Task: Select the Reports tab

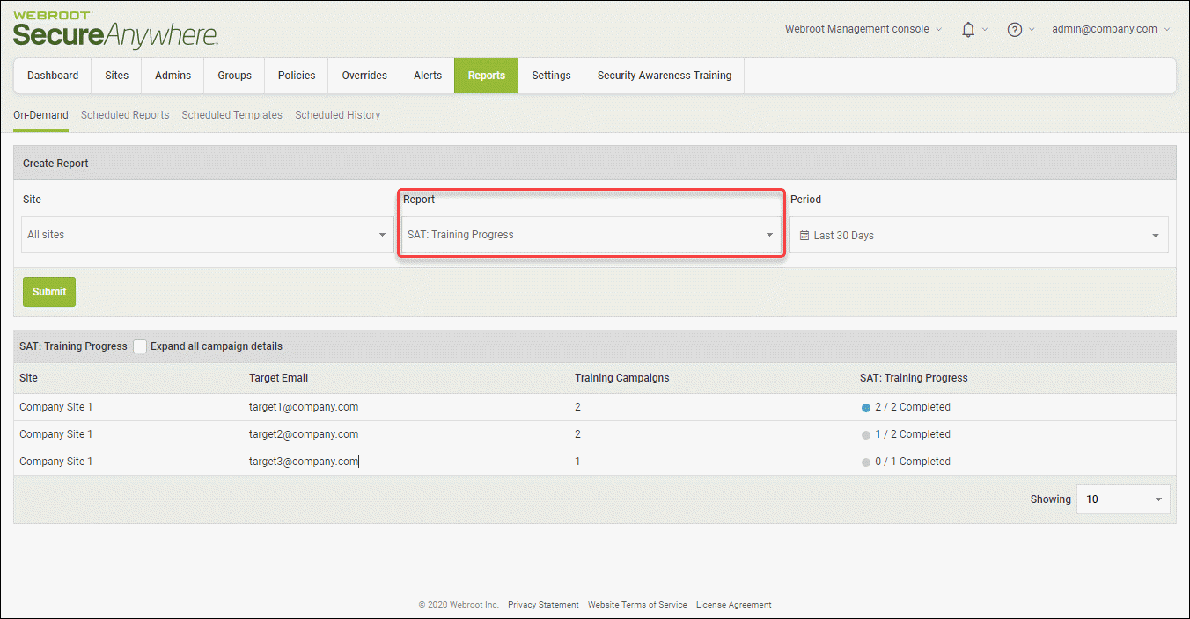Action: coord(487,76)
